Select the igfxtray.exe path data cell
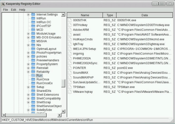Screen dimensions: 175x124 tap(141, 44)
